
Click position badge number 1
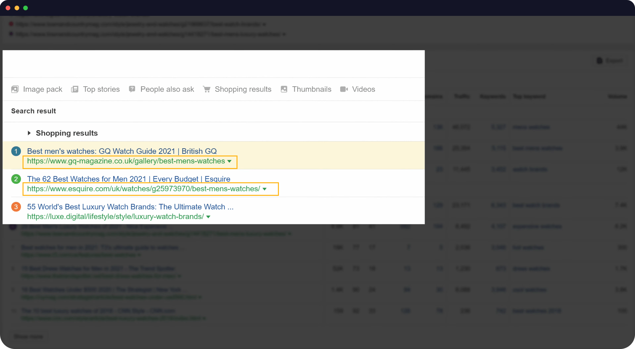[16, 151]
